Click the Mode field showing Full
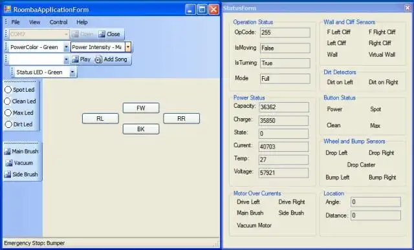 click(x=285, y=79)
